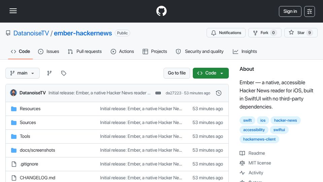
Task: View the Security and quality tab
Action: click(x=200, y=51)
